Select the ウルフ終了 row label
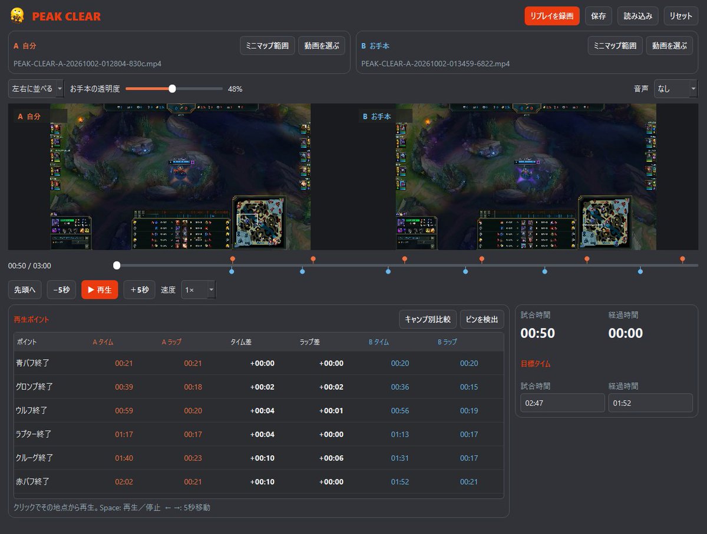 (32, 410)
